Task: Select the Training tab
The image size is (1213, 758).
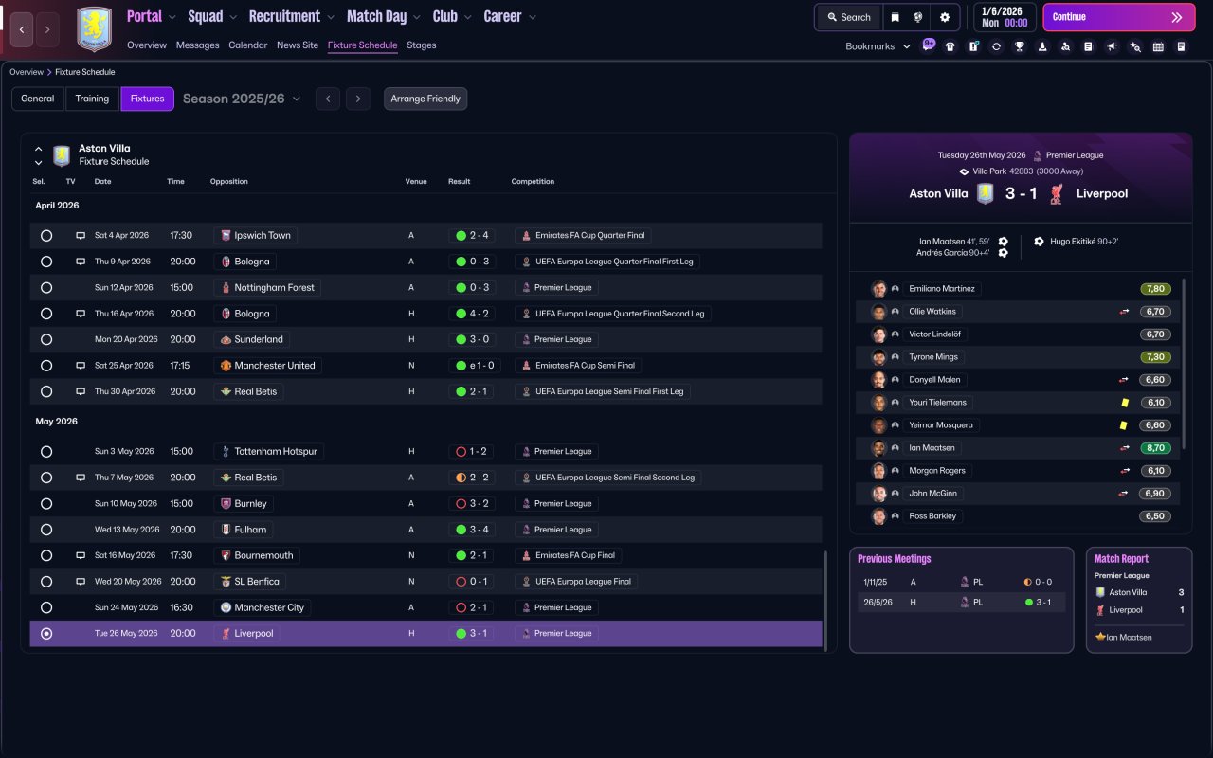Action: (92, 99)
